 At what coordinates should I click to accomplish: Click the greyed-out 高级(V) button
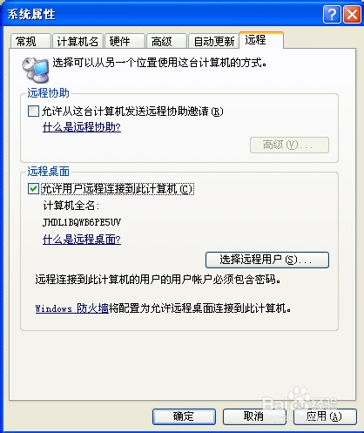coord(289,145)
